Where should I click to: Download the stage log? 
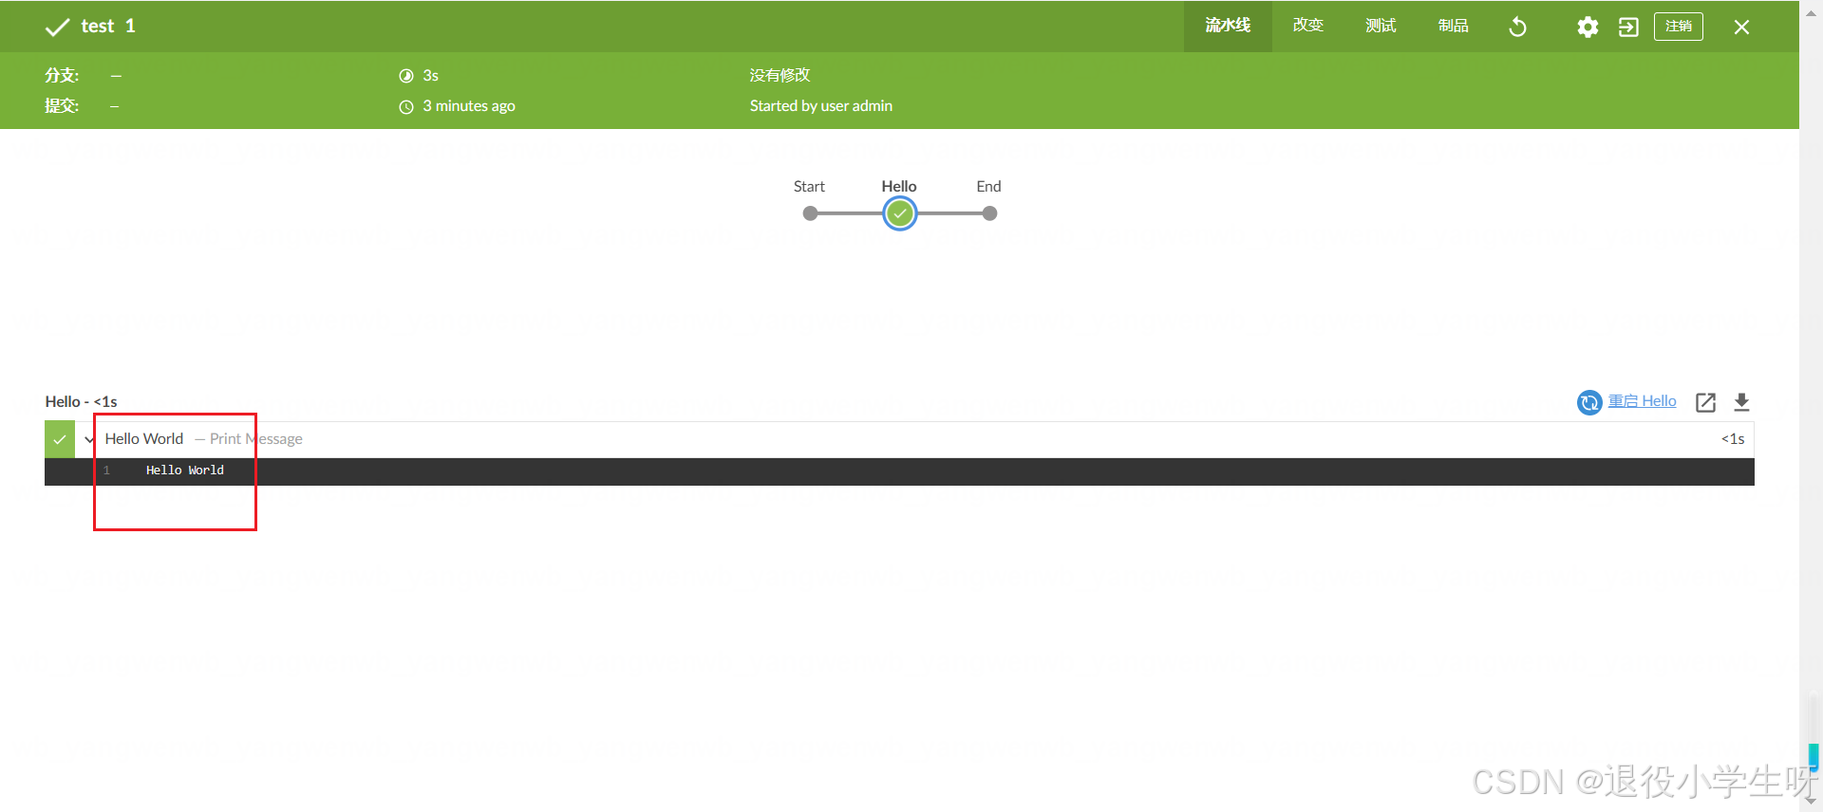pyautogui.click(x=1741, y=402)
